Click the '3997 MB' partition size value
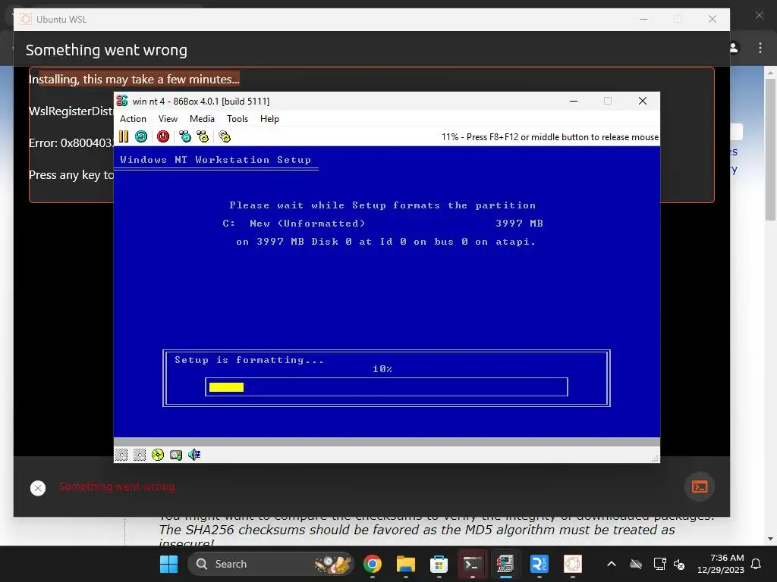Screen dimensions: 777x582 click(519, 224)
